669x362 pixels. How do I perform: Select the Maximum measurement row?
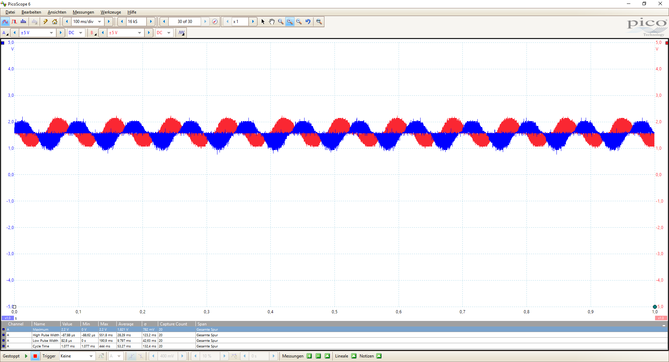click(334, 329)
